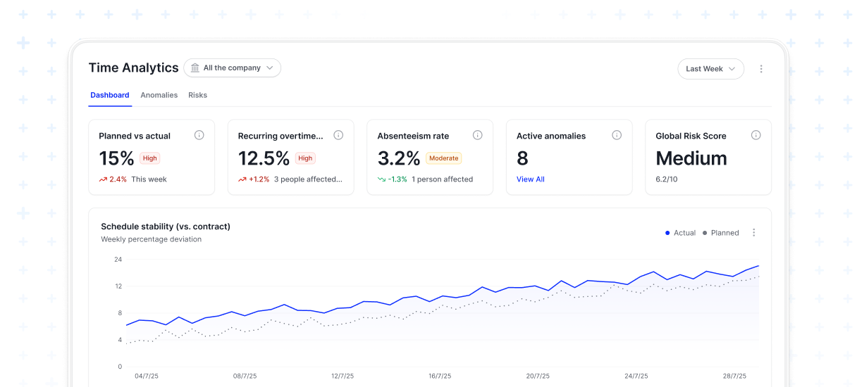The width and height of the screenshot is (857, 387).
Task: Click the Time Analytics page heading
Action: (x=133, y=68)
